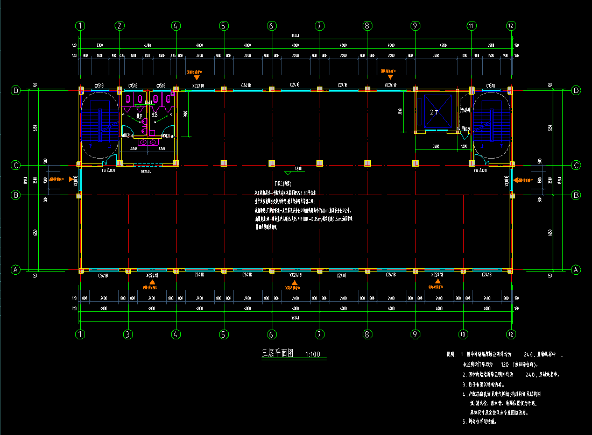Select the 说明 notes heading
The image size is (592, 435).
coord(450,355)
